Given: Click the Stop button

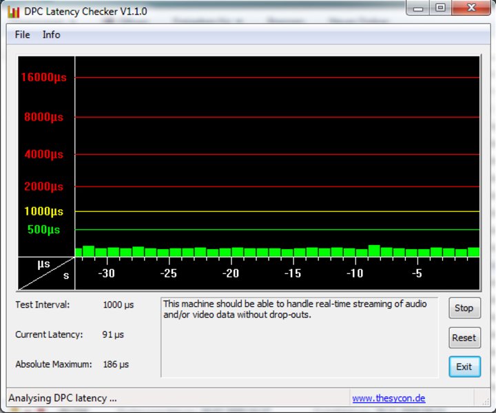Looking at the screenshot, I should [464, 308].
